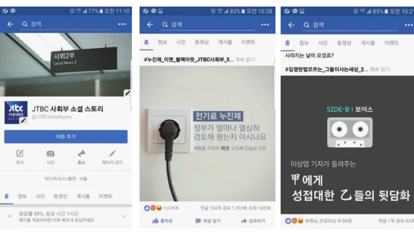Image resolution: width=414 pixels, height=233 pixels.
Task: Tap 공유하기 share under the plug post
Action: (x=253, y=221)
